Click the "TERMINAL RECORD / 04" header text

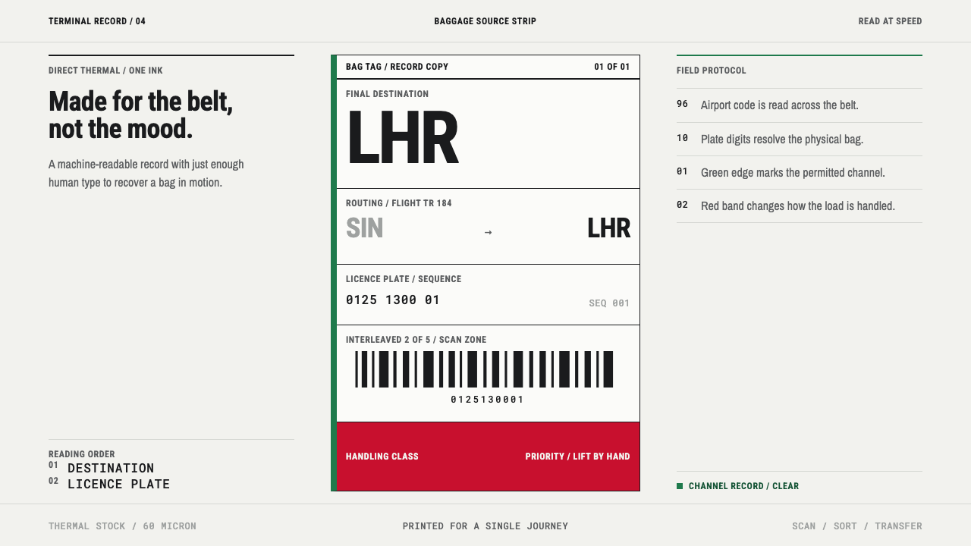tap(97, 21)
